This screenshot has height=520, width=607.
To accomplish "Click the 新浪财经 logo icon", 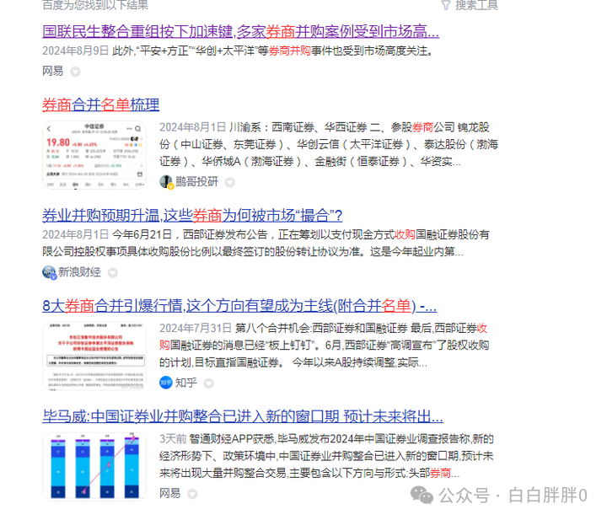I will click(49, 272).
